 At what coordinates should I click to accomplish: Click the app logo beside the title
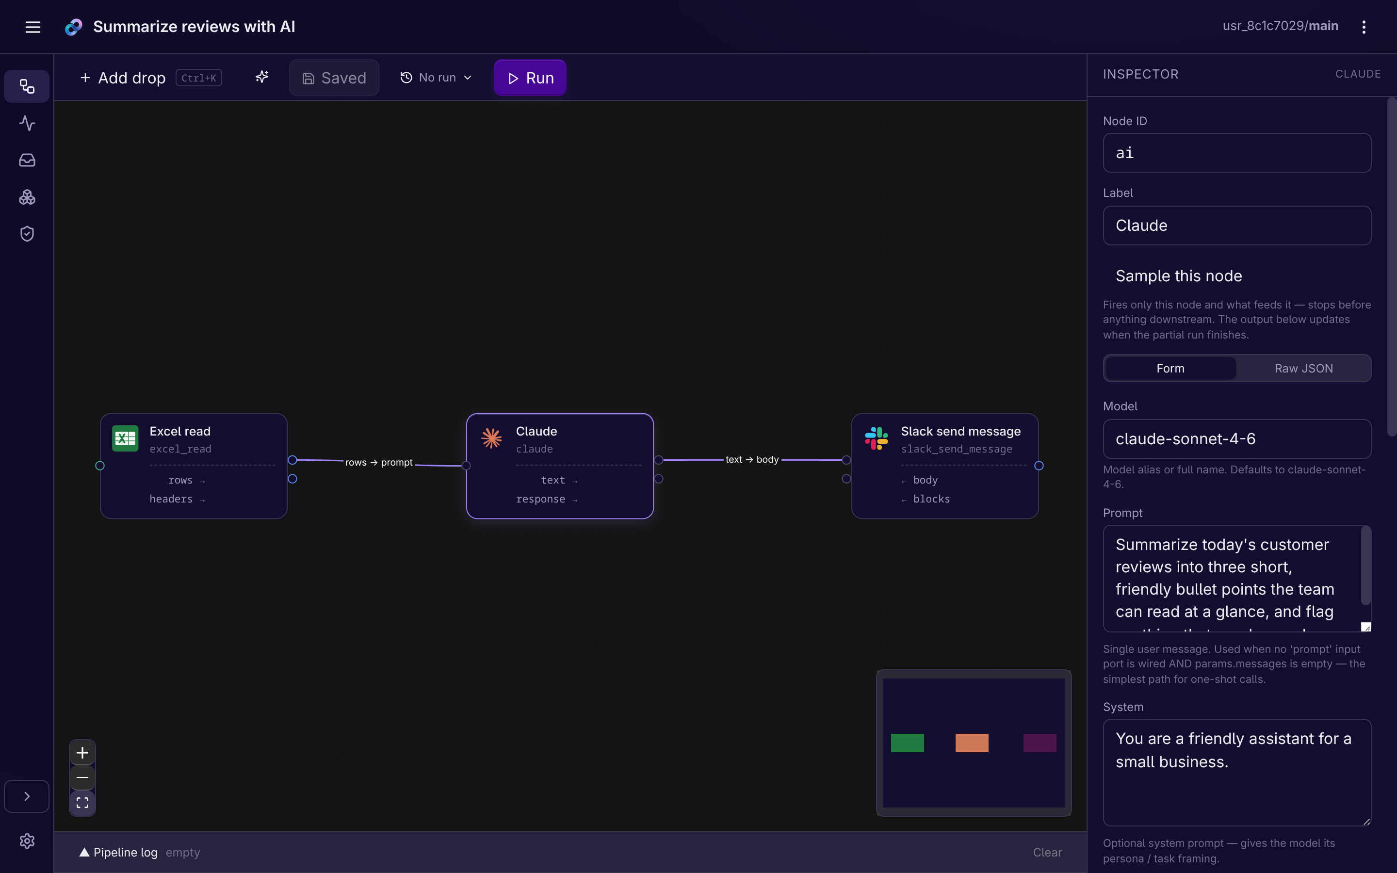[73, 27]
